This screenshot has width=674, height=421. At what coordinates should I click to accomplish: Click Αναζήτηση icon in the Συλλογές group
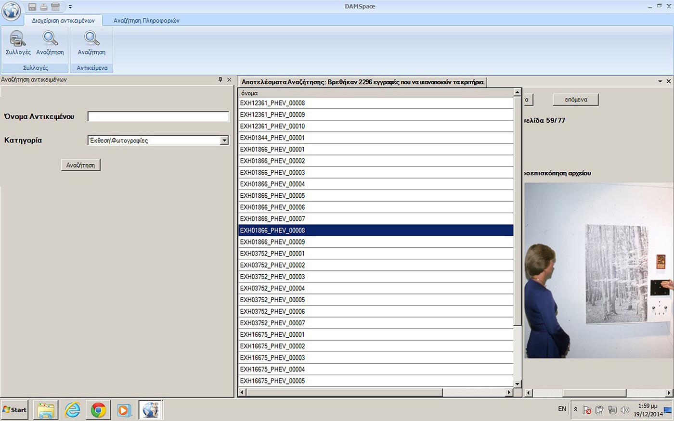[50, 43]
